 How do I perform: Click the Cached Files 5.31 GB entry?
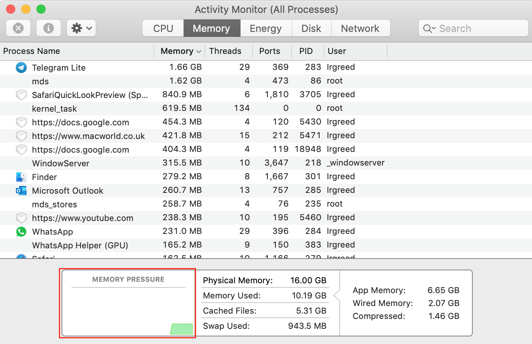[265, 311]
